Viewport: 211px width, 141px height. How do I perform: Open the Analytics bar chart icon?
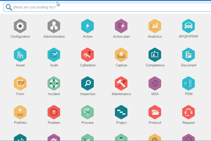[x=155, y=26]
